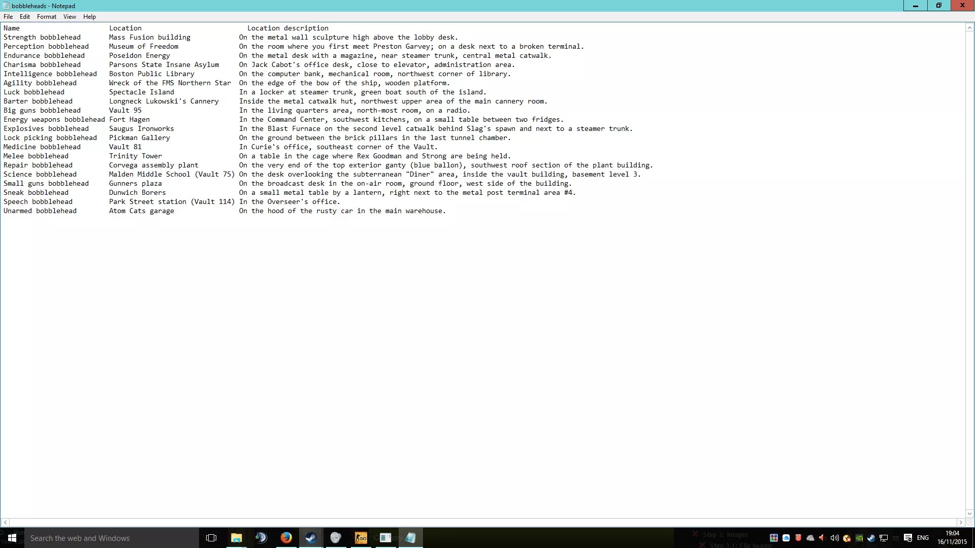Open the Edit menu
The width and height of the screenshot is (975, 548).
(x=25, y=17)
